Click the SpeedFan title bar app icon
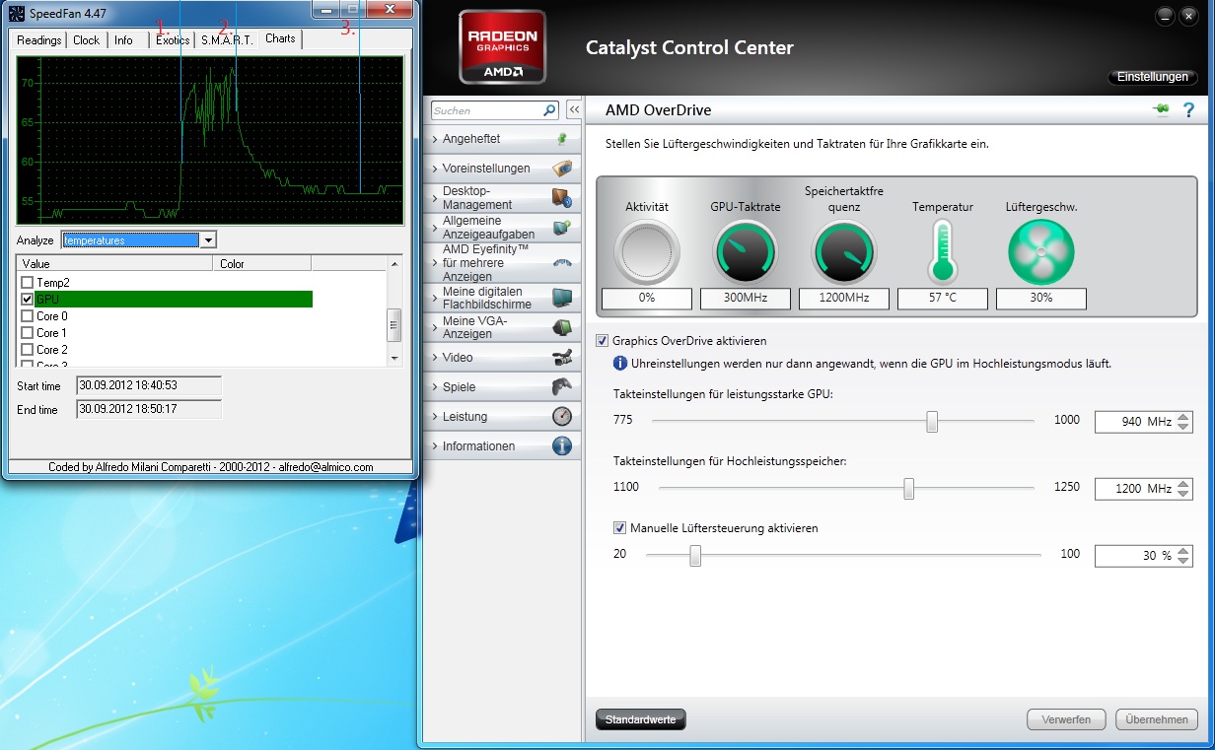The image size is (1215, 750). tap(17, 12)
